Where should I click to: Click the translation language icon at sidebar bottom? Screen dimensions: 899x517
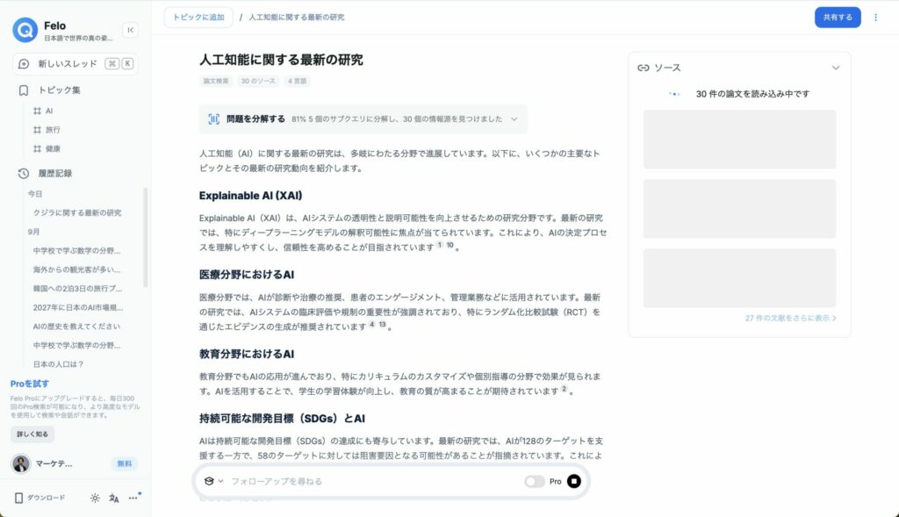point(114,497)
